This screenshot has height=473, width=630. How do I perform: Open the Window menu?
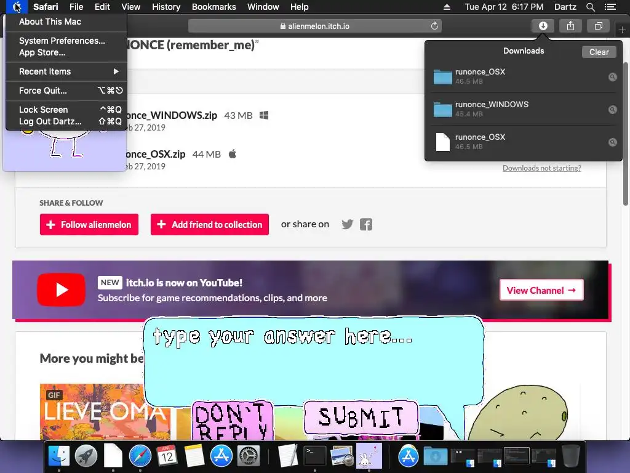pos(263,7)
